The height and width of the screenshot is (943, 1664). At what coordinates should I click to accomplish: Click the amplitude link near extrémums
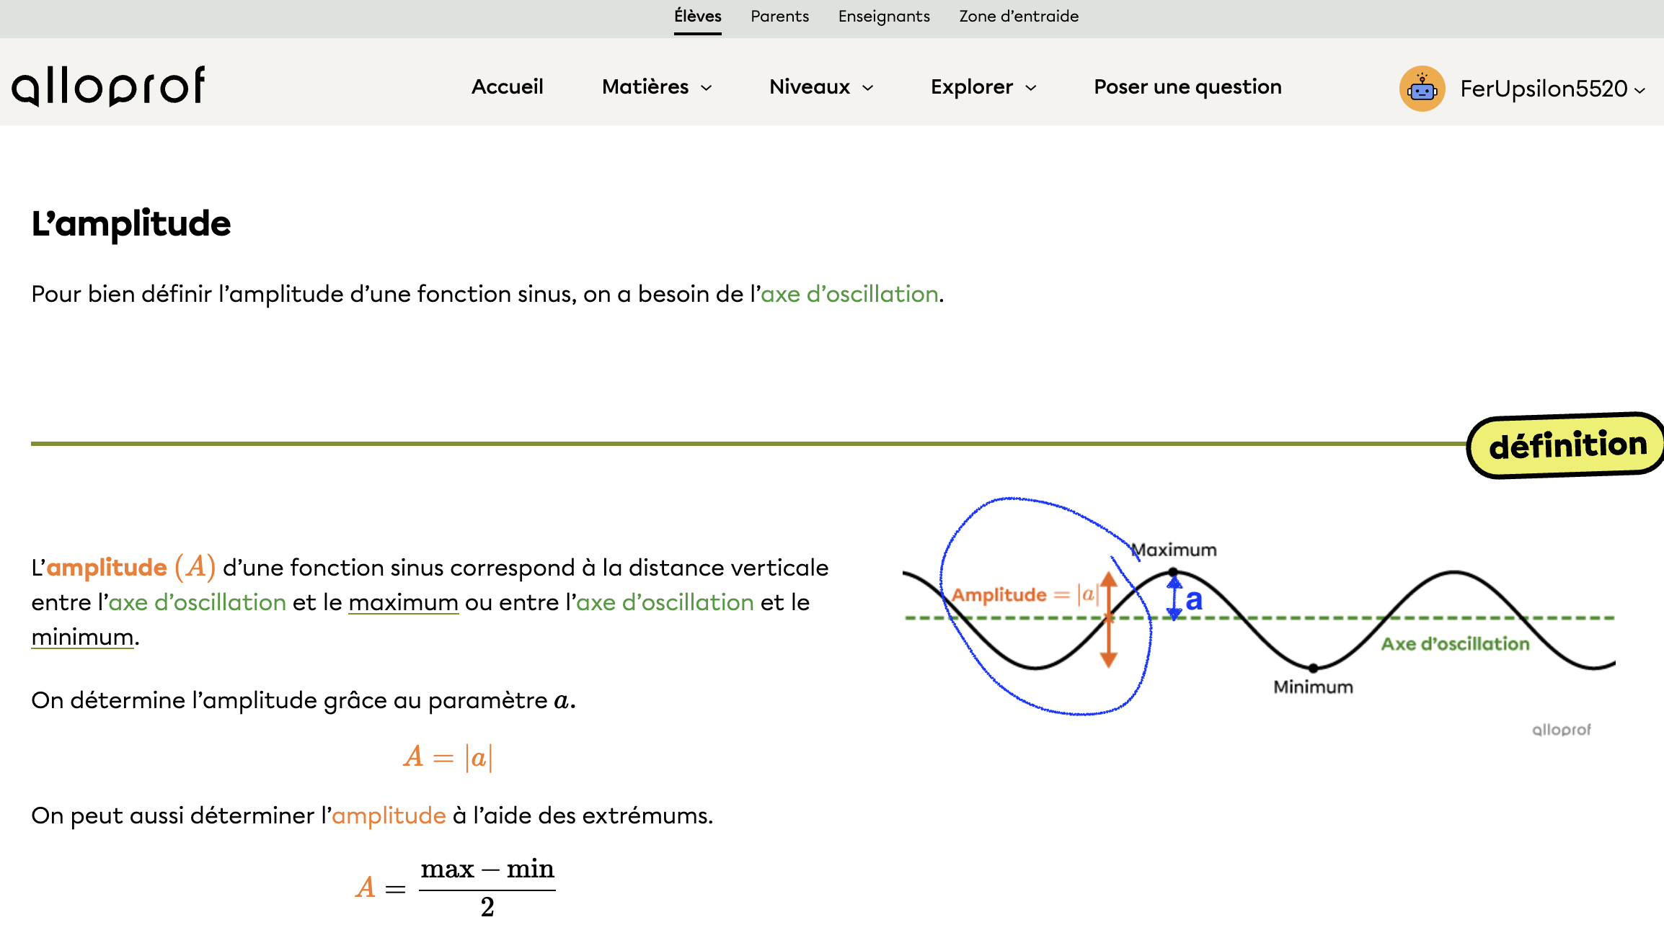click(389, 815)
